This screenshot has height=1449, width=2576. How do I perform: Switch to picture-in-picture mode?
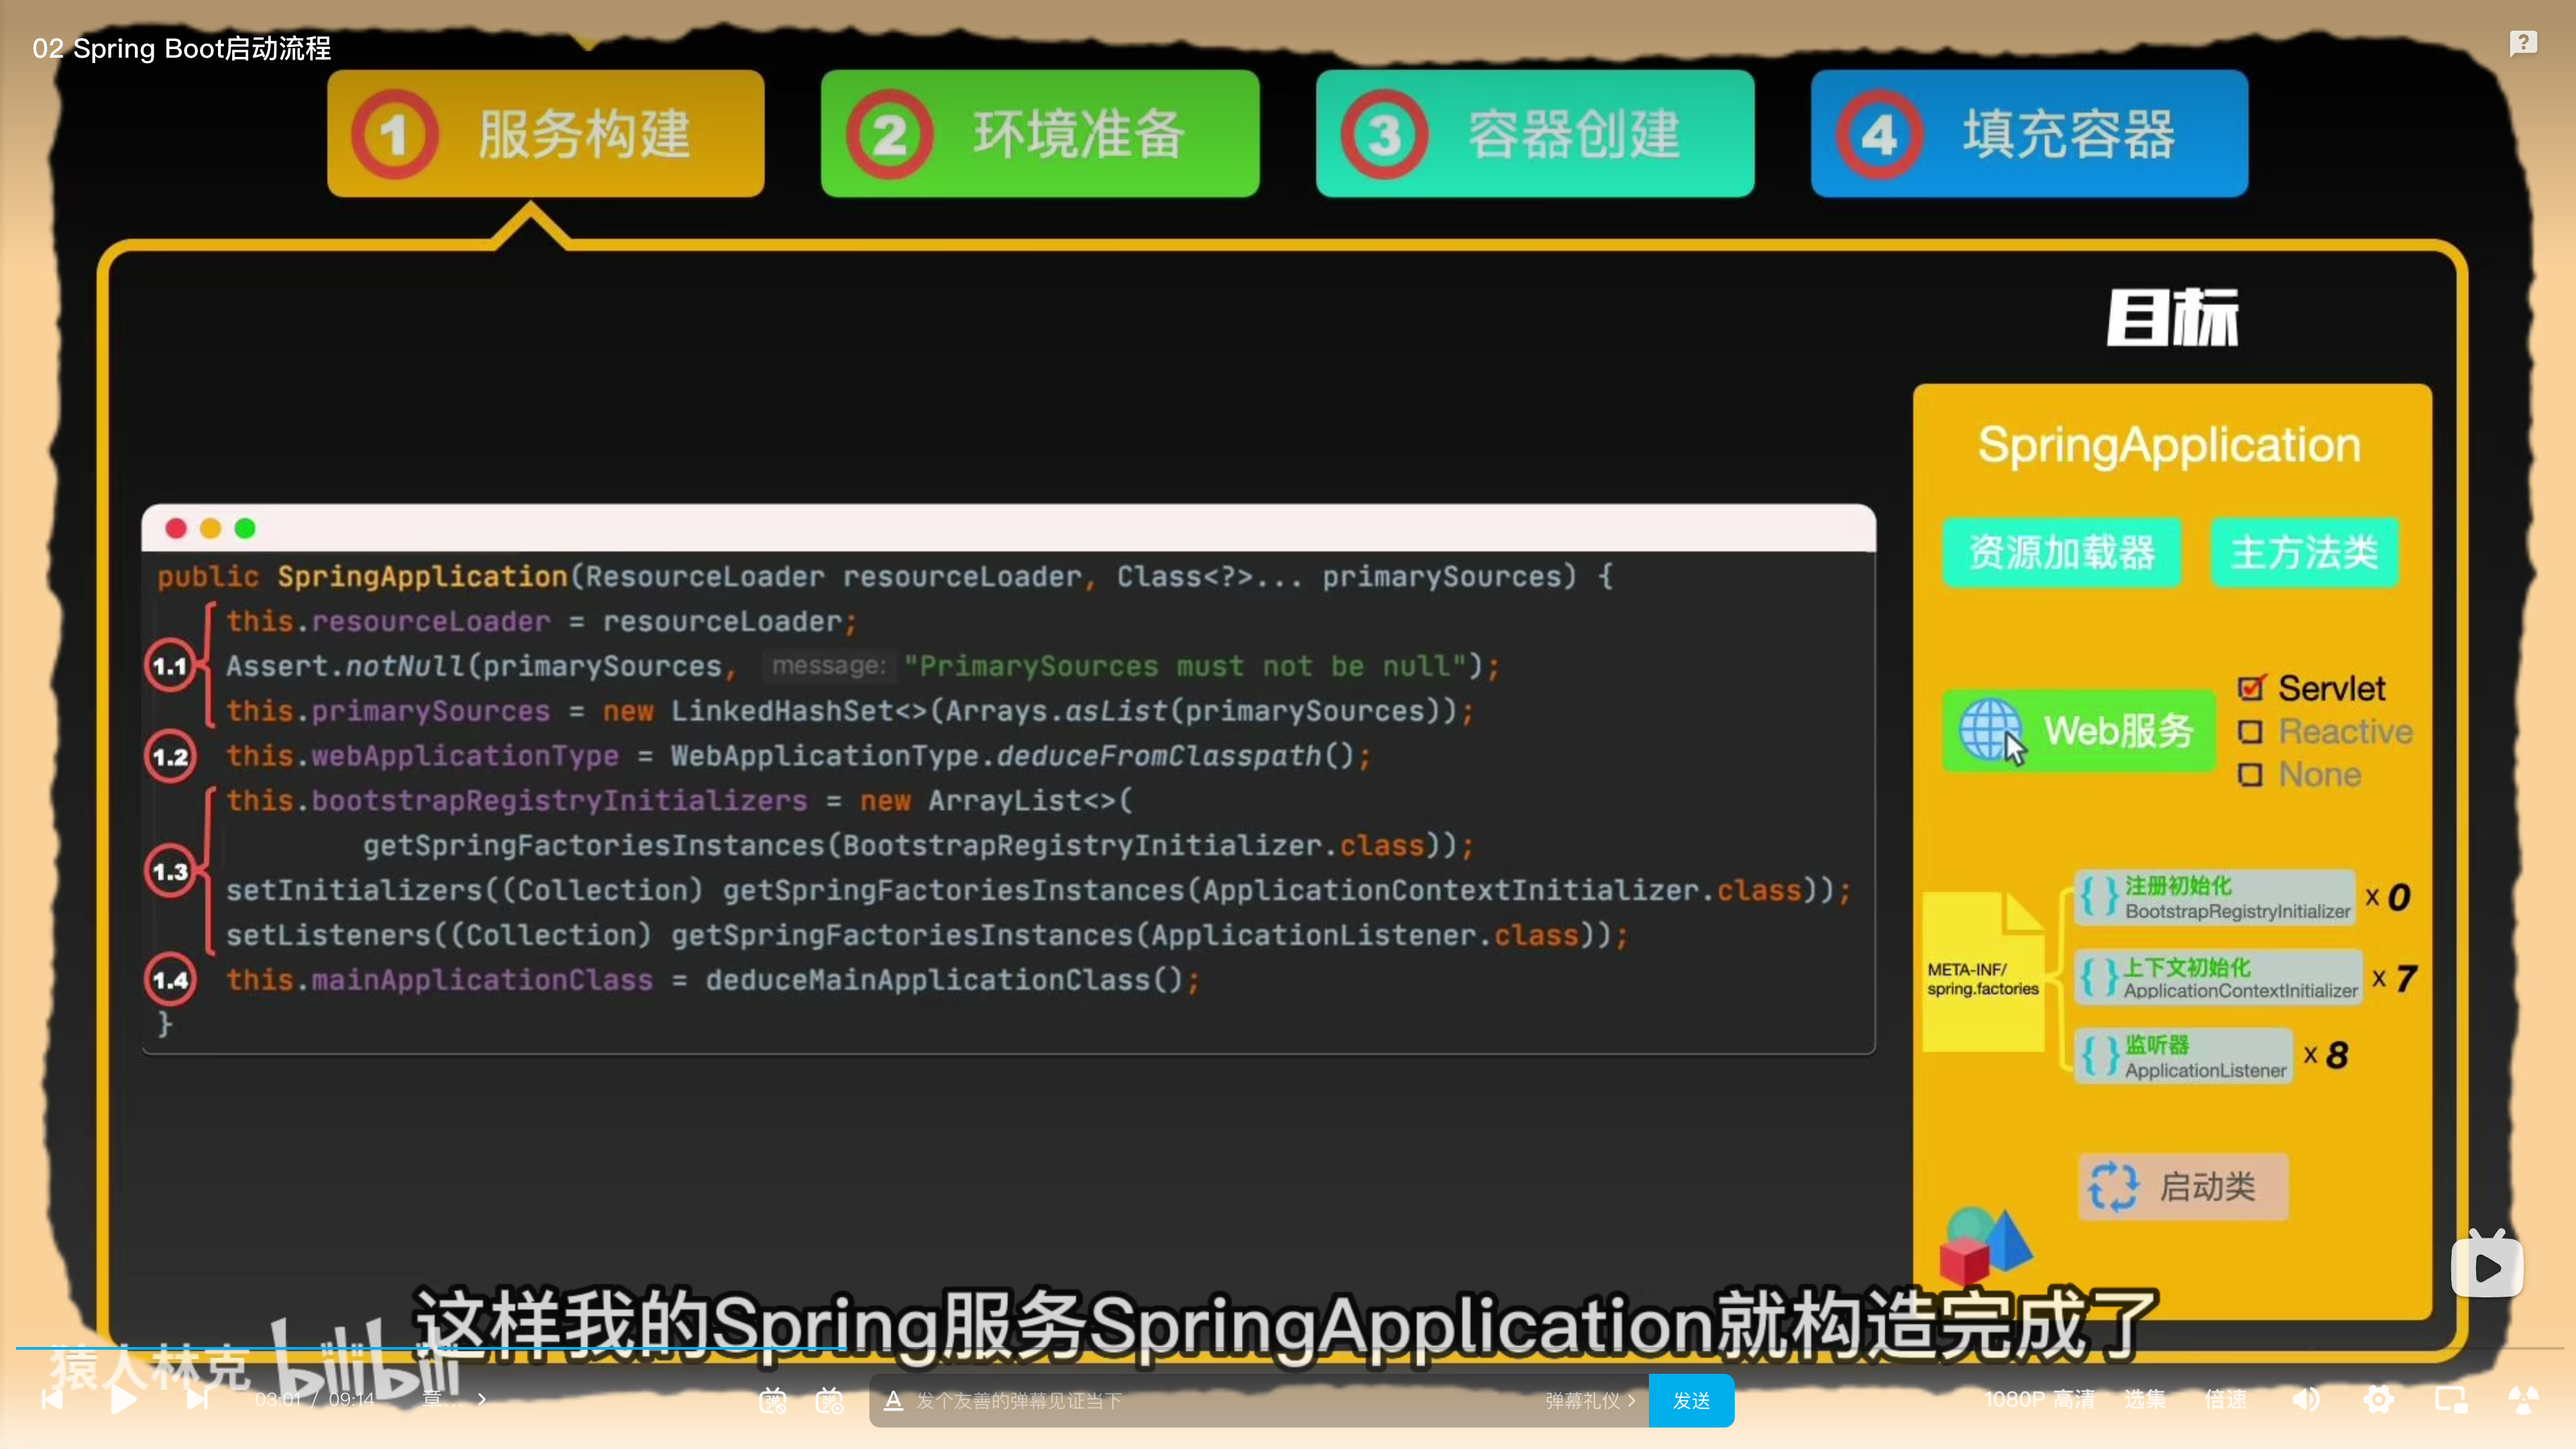point(2451,1399)
